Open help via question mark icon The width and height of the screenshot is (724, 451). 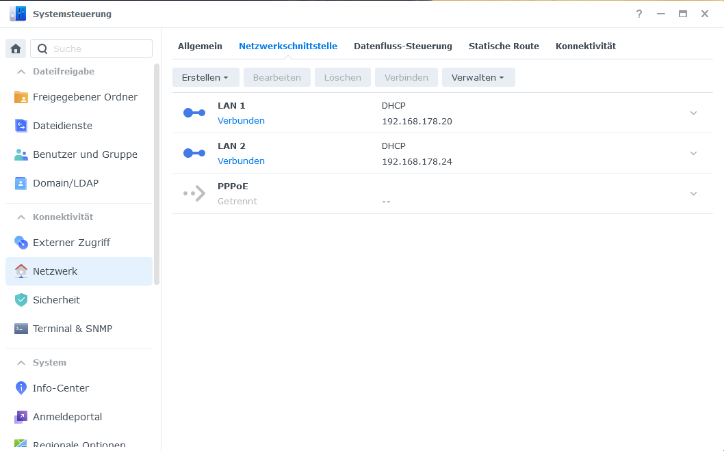(639, 14)
